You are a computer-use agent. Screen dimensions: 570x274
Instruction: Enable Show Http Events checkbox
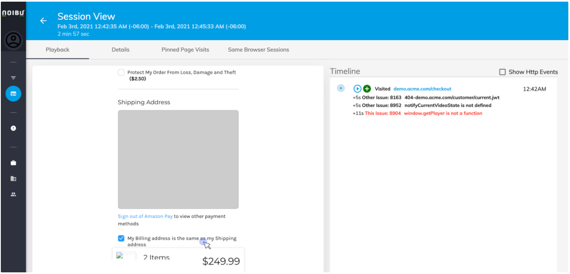coord(502,72)
